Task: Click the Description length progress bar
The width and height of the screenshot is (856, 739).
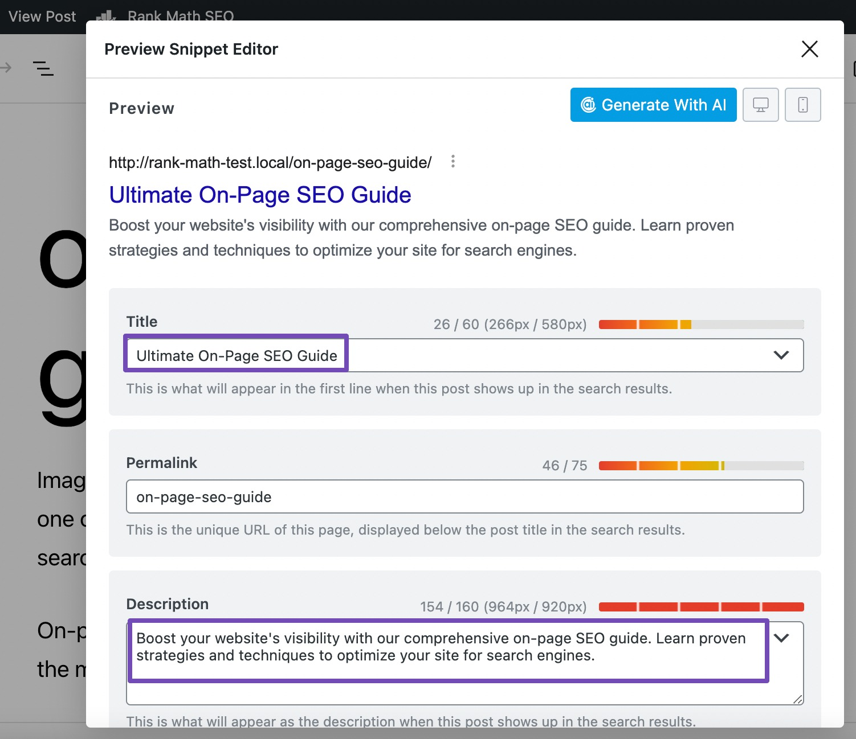Action: click(x=701, y=607)
